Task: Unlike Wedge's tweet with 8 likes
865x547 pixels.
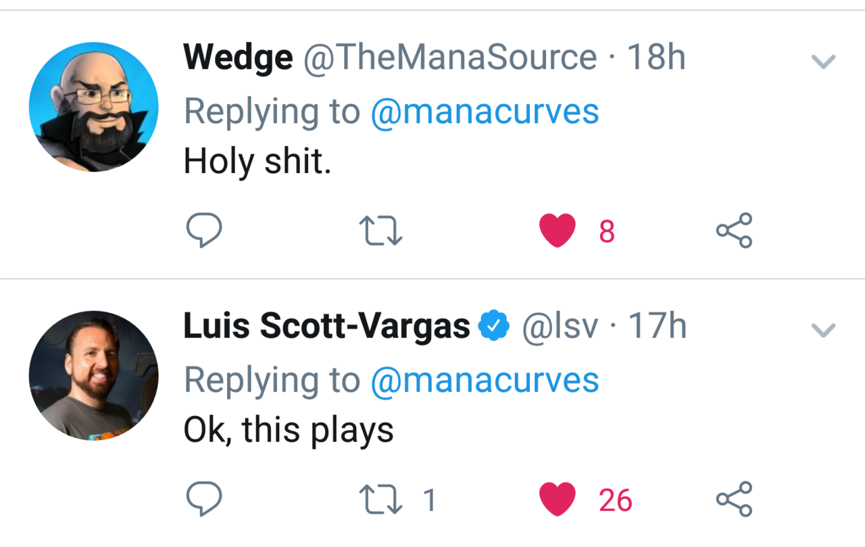Action: [x=558, y=231]
